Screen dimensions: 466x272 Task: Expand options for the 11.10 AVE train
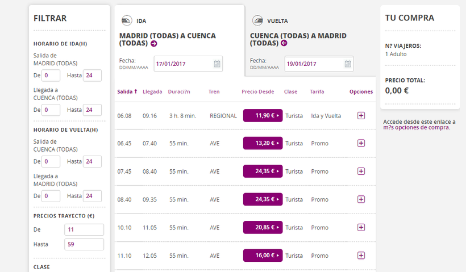tap(361, 256)
